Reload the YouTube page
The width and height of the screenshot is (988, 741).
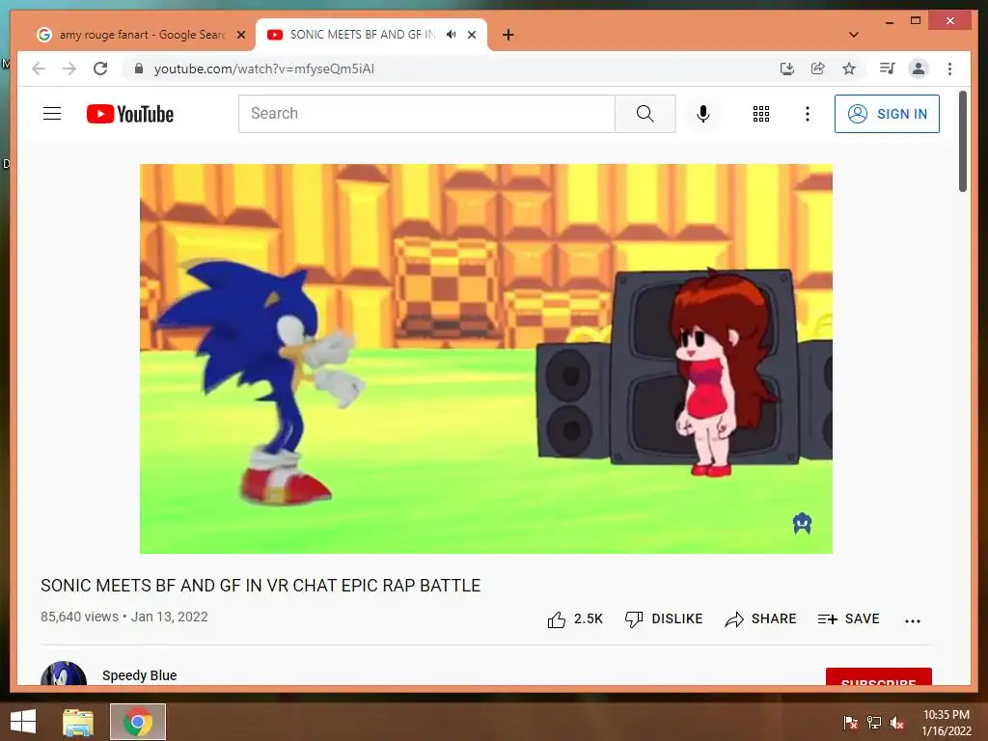tap(100, 69)
